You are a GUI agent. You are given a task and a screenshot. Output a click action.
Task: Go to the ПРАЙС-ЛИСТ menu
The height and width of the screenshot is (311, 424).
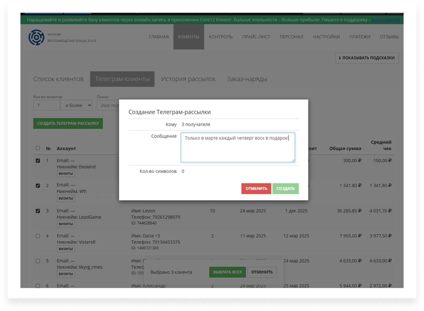pyautogui.click(x=256, y=37)
